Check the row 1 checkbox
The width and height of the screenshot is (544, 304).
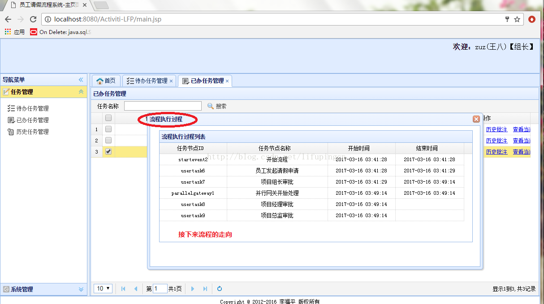click(108, 129)
